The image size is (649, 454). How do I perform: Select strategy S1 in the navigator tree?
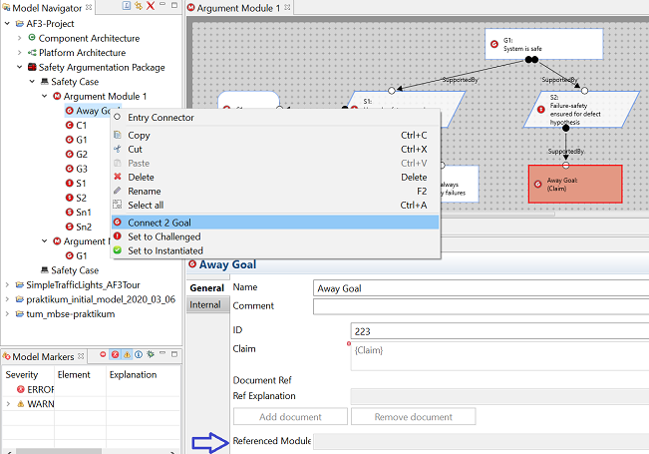[81, 183]
